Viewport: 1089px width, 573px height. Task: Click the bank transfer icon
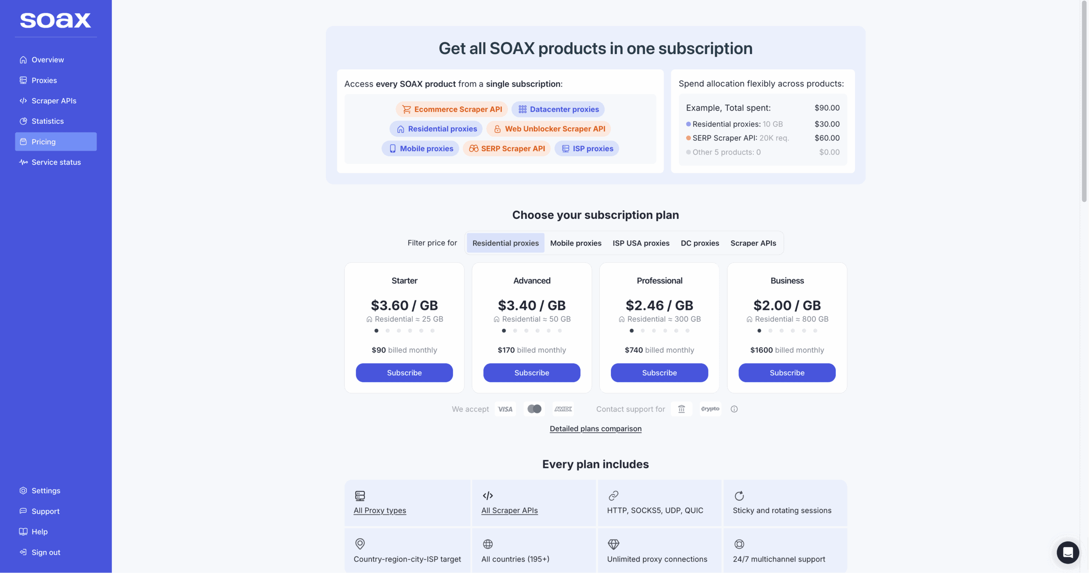click(681, 409)
